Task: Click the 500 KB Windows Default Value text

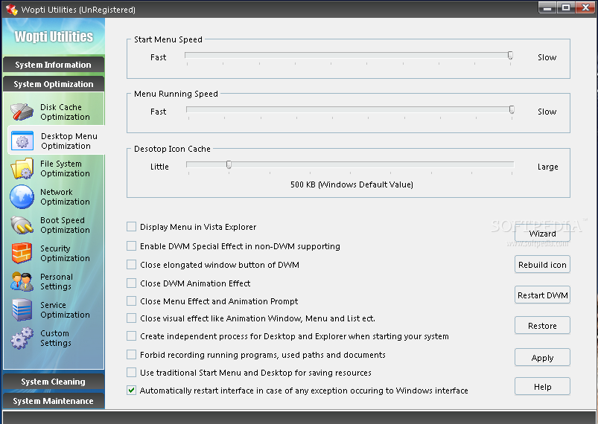Action: tap(352, 184)
